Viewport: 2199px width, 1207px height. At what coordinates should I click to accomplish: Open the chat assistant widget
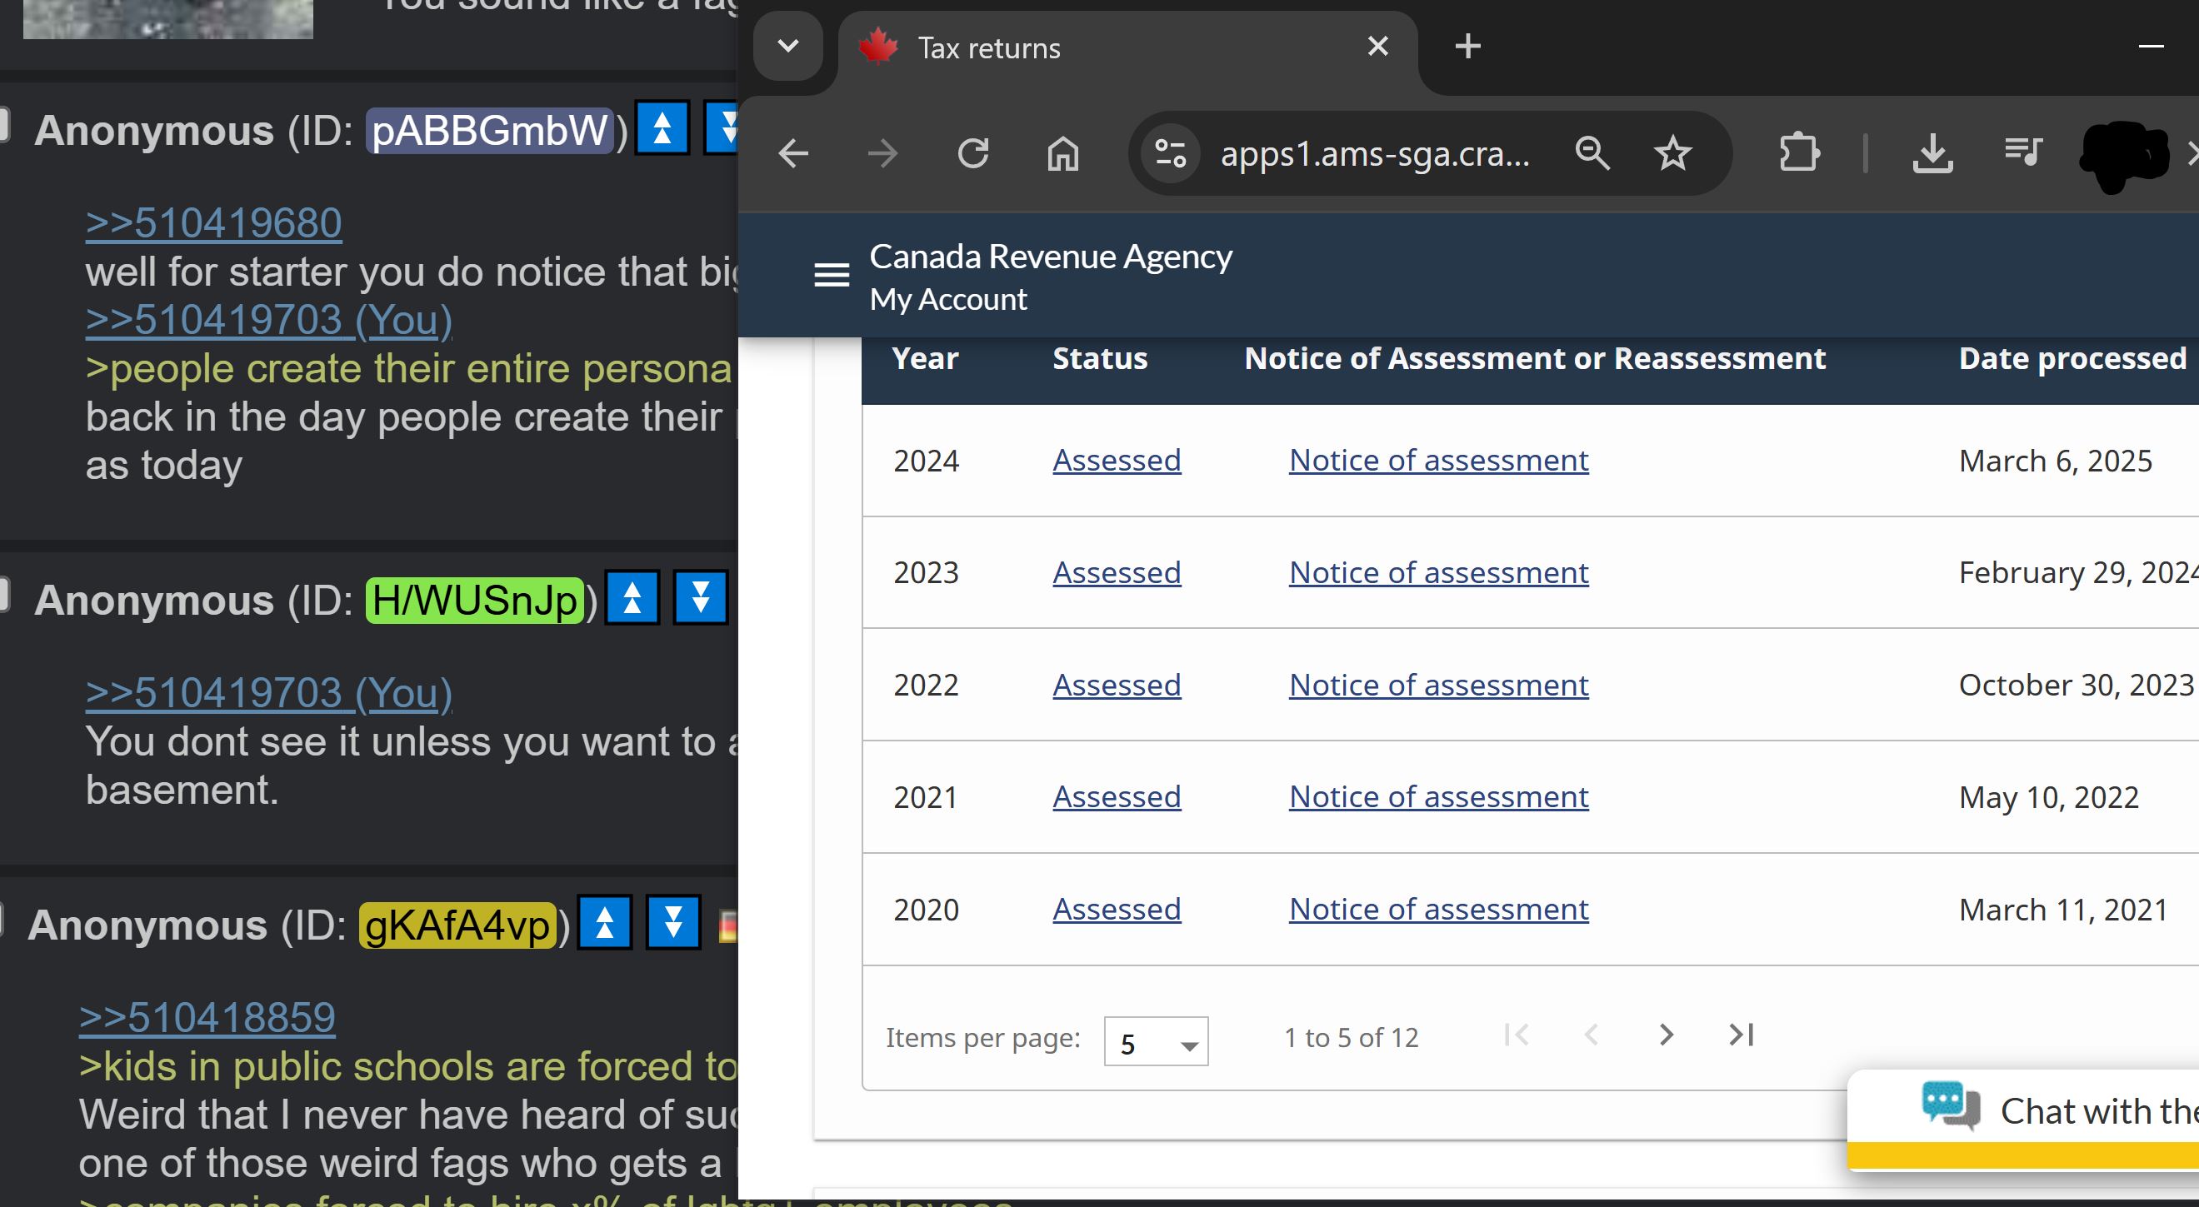(2023, 1118)
